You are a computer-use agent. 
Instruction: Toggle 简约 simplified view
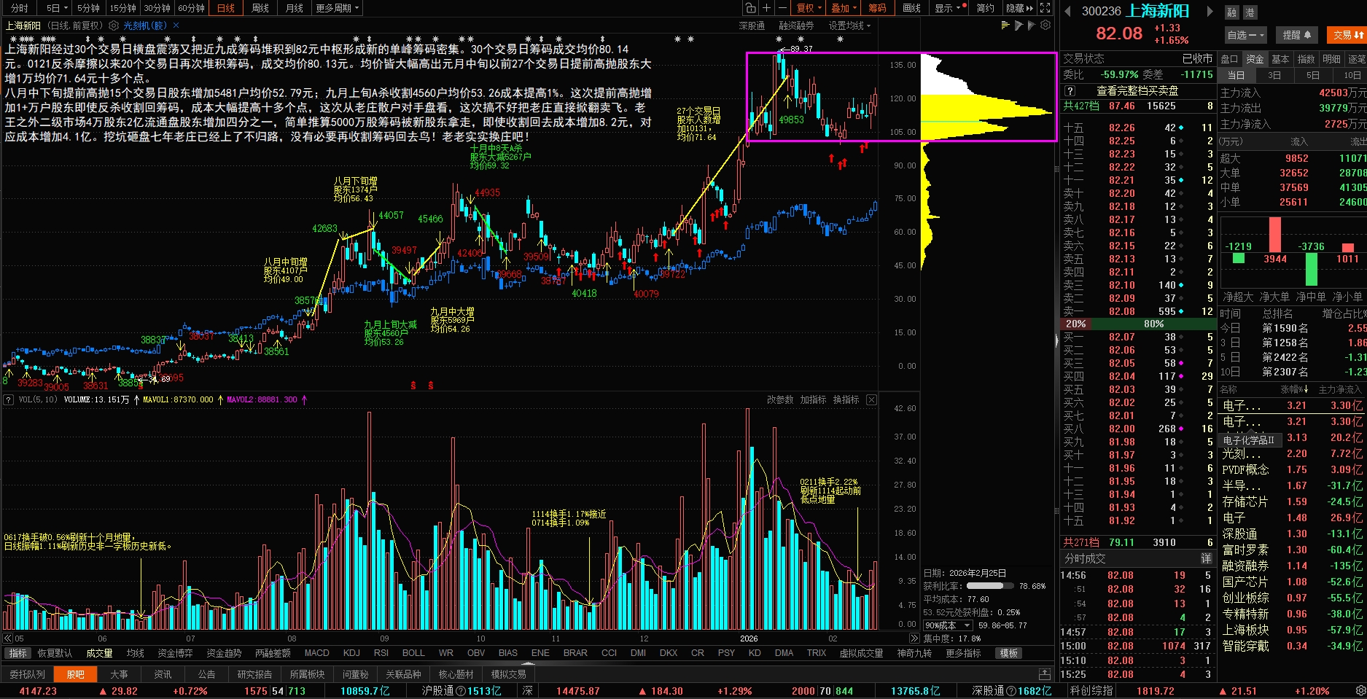tap(985, 8)
